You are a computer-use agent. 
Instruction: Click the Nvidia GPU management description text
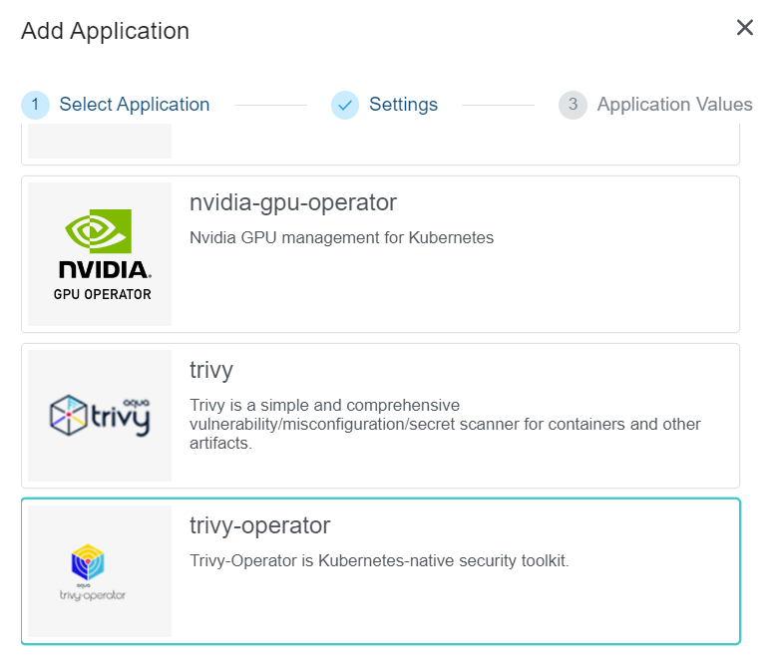(341, 238)
